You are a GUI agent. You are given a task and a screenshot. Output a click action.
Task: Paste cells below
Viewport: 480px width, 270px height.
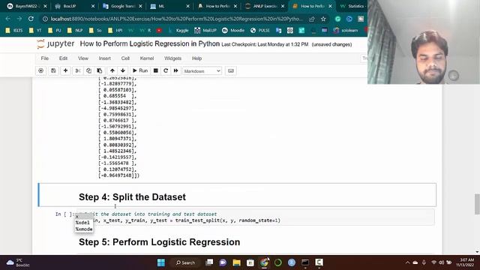(x=100, y=70)
